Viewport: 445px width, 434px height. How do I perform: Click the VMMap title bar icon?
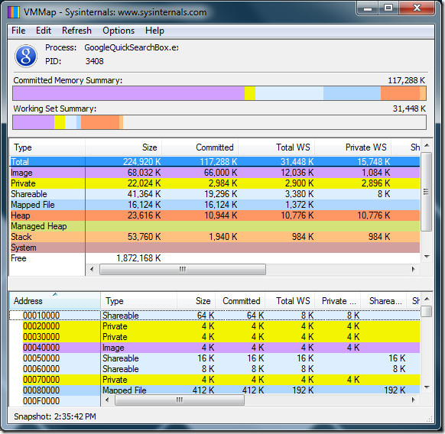coord(14,12)
